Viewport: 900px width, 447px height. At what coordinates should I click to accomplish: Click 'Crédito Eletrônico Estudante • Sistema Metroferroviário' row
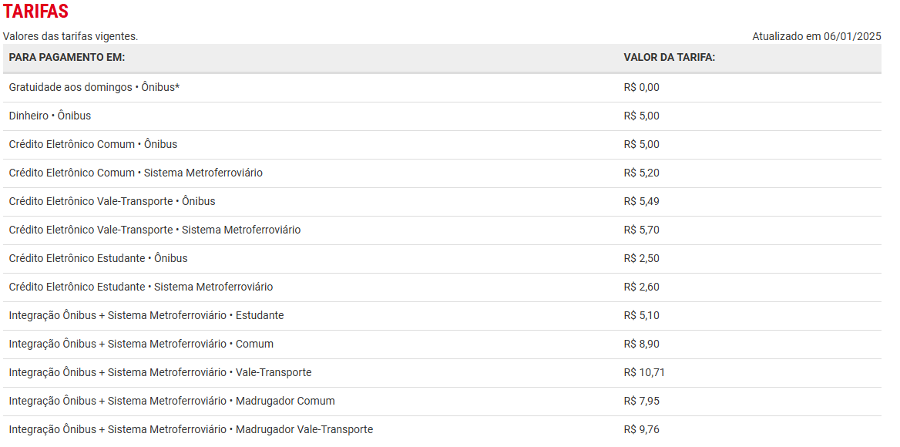(x=442, y=287)
